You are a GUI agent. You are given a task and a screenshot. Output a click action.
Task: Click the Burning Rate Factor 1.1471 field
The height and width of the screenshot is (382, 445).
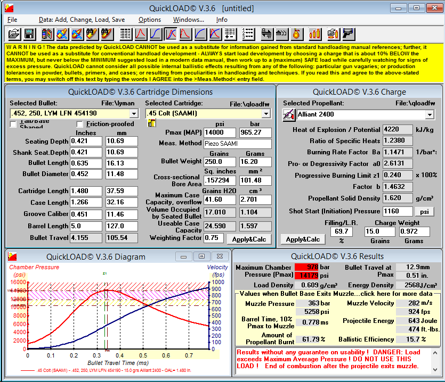click(398, 152)
